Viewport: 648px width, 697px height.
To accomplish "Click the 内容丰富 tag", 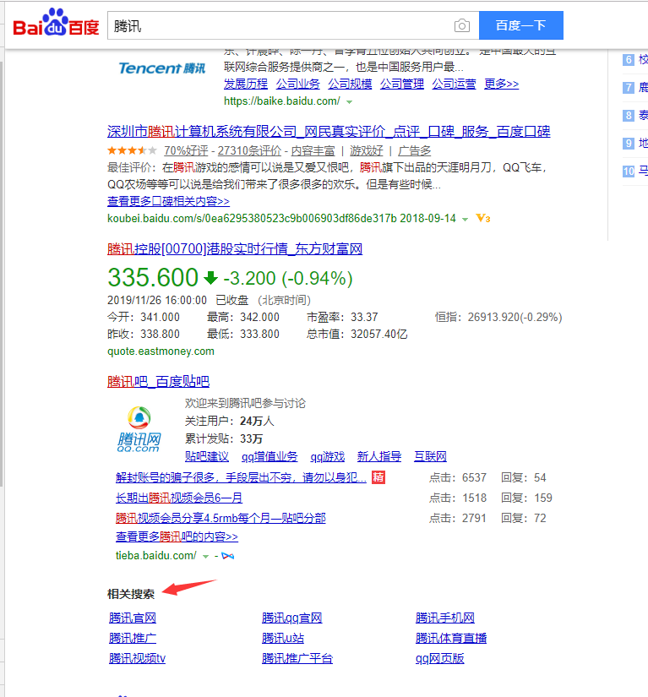I will click(x=313, y=150).
